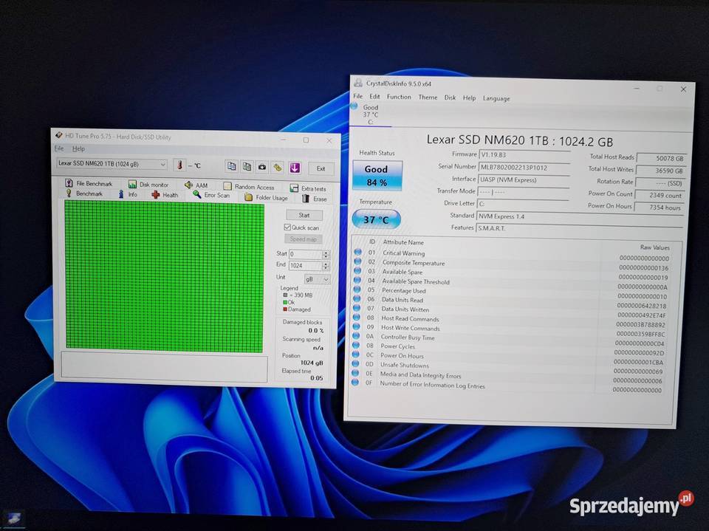Click the Good 84 % health status button
Screen dimensions: 709x531
coord(377,176)
